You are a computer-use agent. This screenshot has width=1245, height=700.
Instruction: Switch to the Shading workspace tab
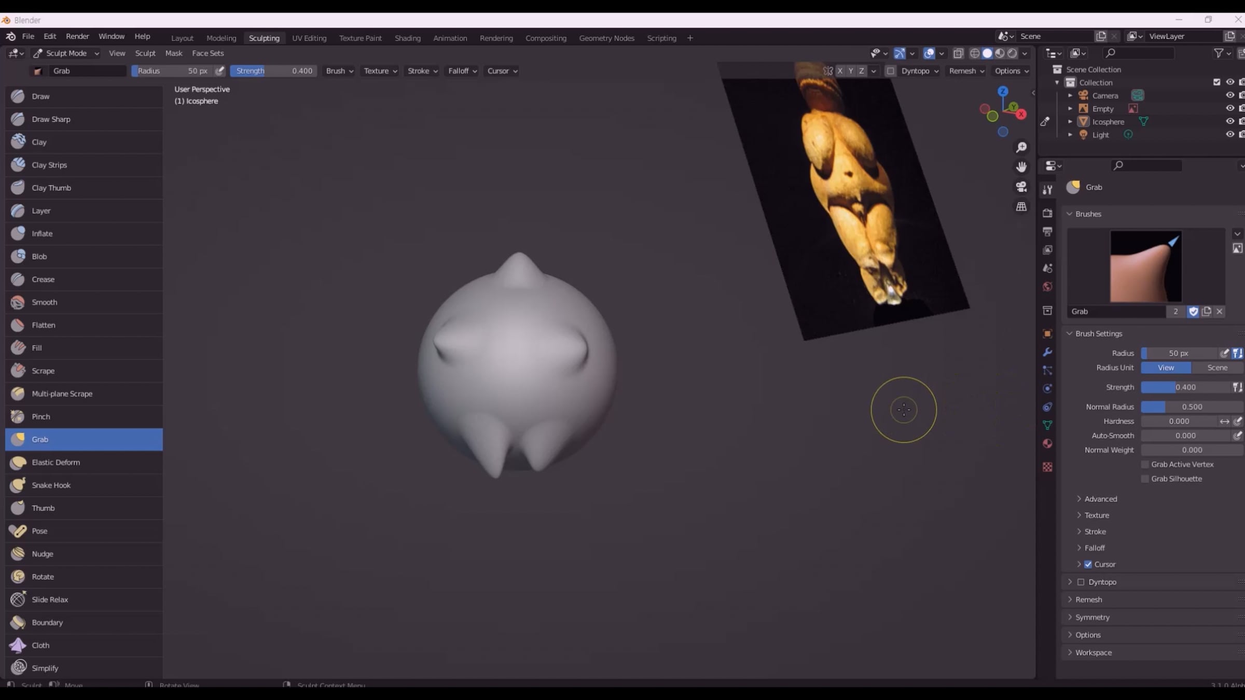(407, 38)
